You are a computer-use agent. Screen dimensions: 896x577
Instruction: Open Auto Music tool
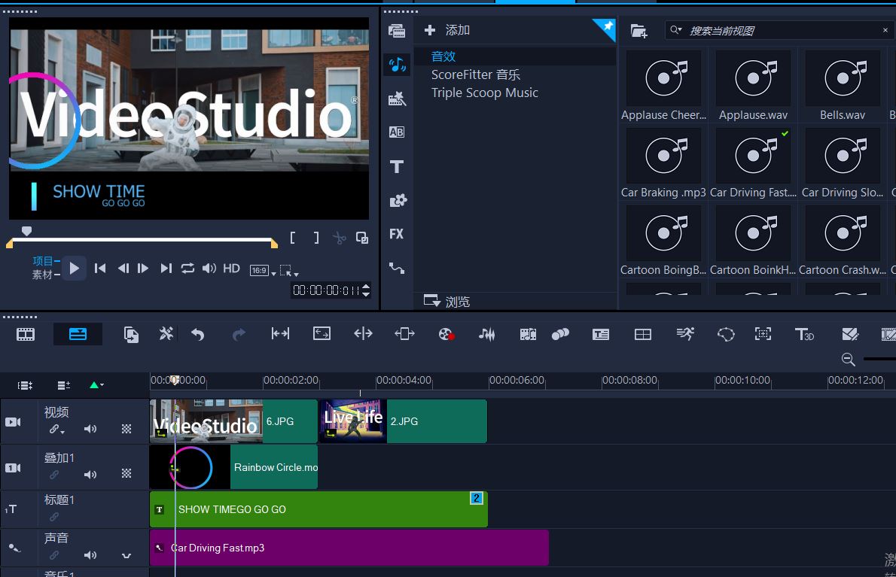528,335
